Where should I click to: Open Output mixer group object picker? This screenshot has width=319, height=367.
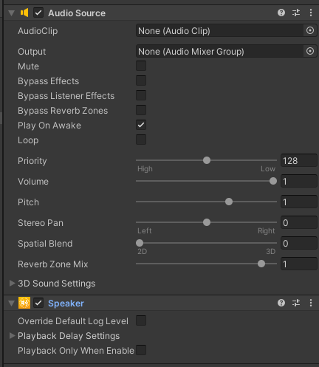point(310,51)
